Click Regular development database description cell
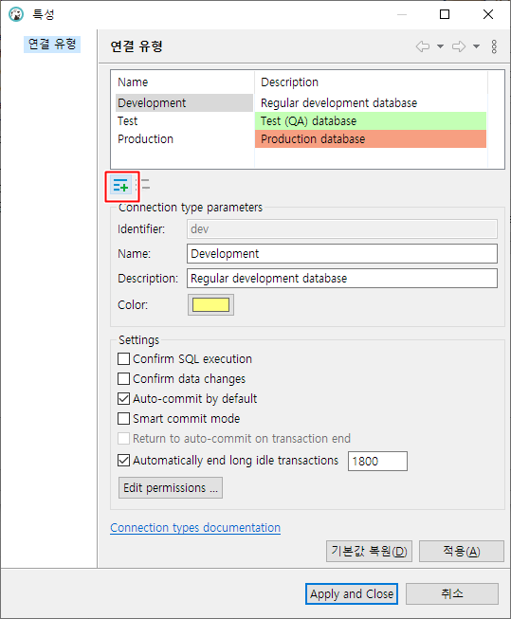511x619 pixels. click(x=371, y=103)
